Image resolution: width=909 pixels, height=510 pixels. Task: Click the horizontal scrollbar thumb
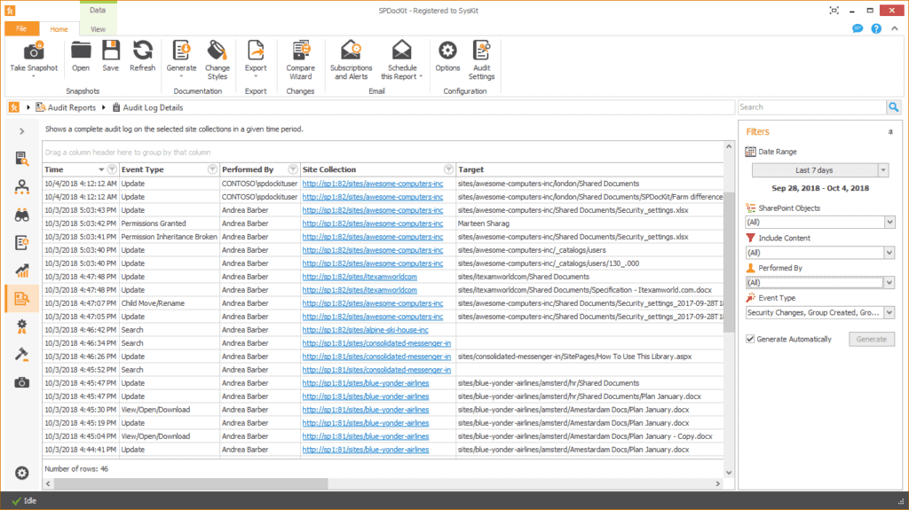point(191,483)
